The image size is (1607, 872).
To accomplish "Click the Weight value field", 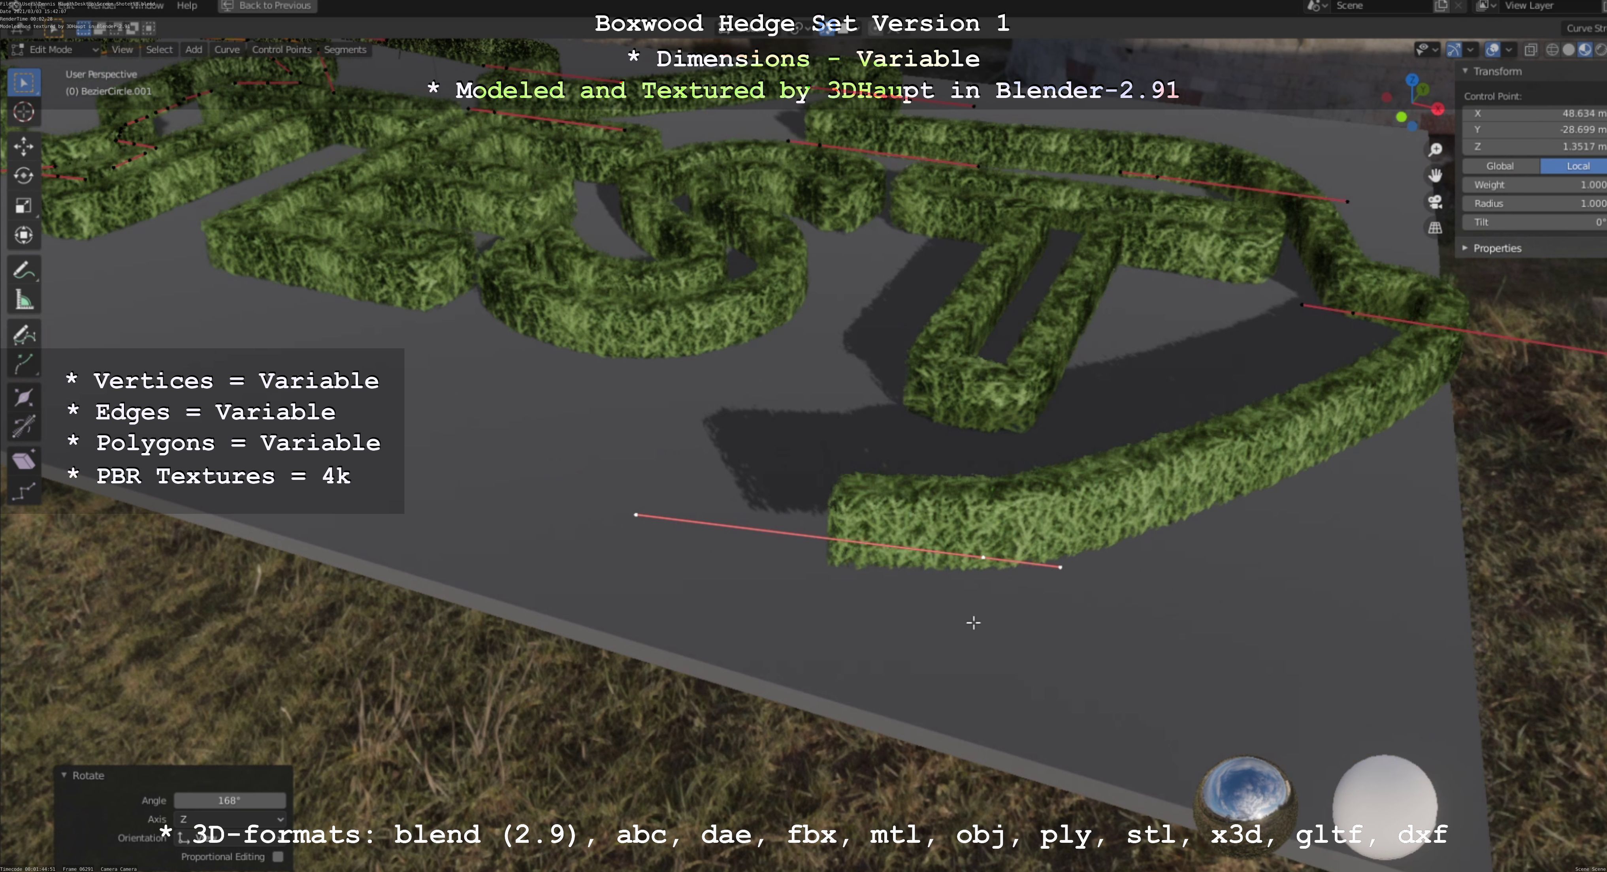I will [1535, 184].
